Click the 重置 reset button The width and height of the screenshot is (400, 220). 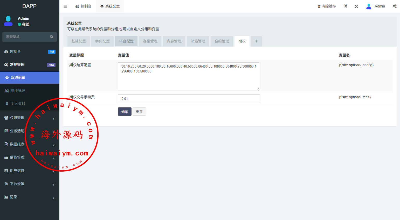click(139, 112)
